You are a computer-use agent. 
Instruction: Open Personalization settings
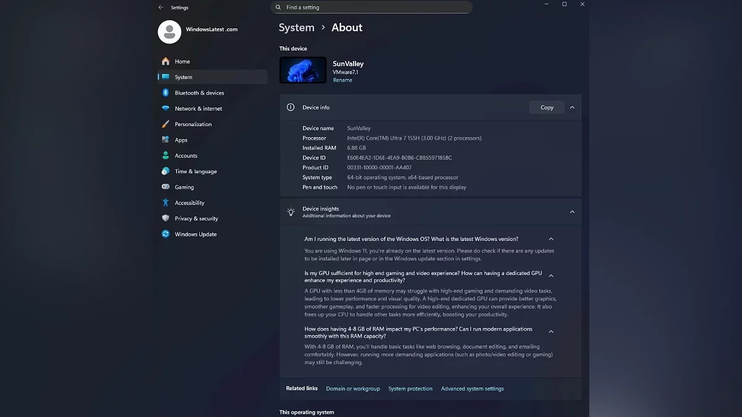212,124
